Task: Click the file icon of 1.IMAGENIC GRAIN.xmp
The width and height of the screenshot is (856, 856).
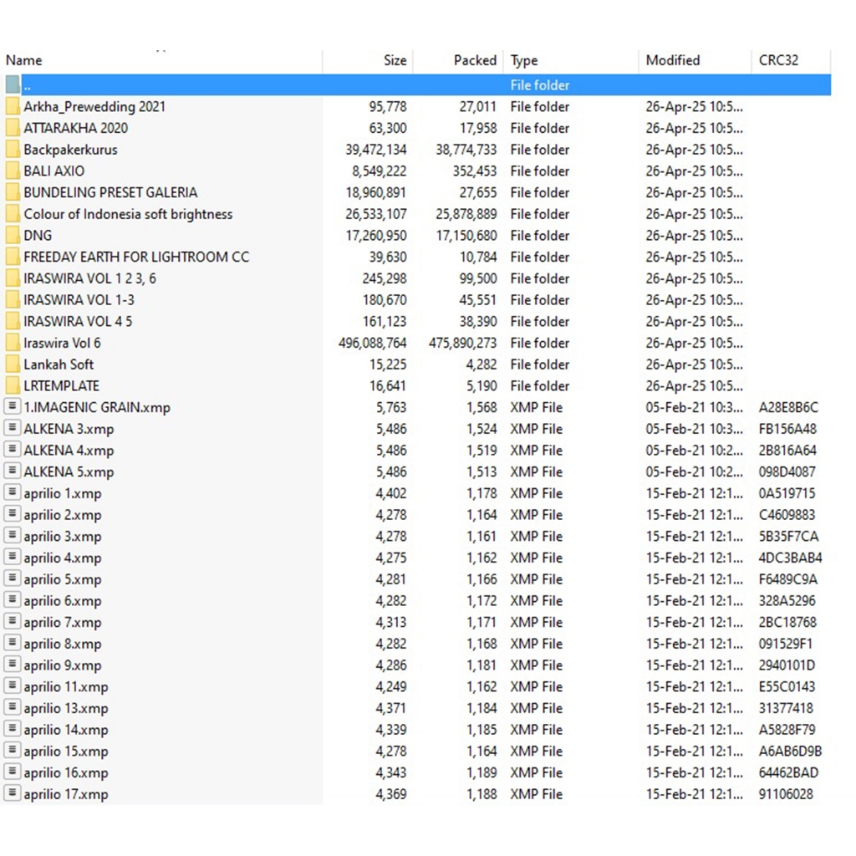Action: [12, 407]
